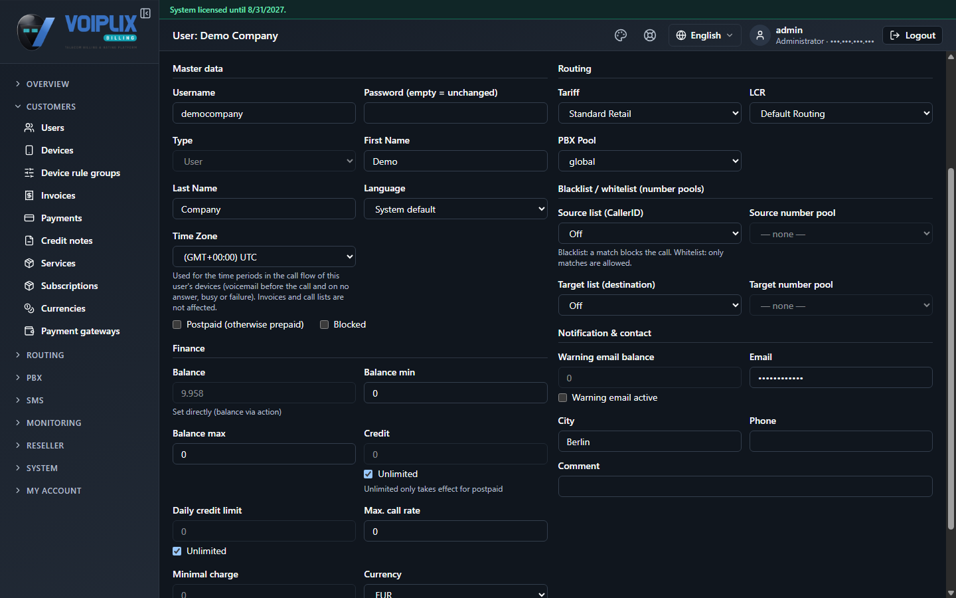Expand the Routing menu section
Viewport: 956px width, 598px height.
point(45,355)
